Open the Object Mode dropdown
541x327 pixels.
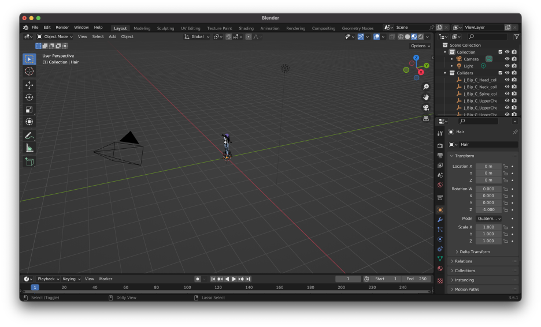click(x=55, y=36)
